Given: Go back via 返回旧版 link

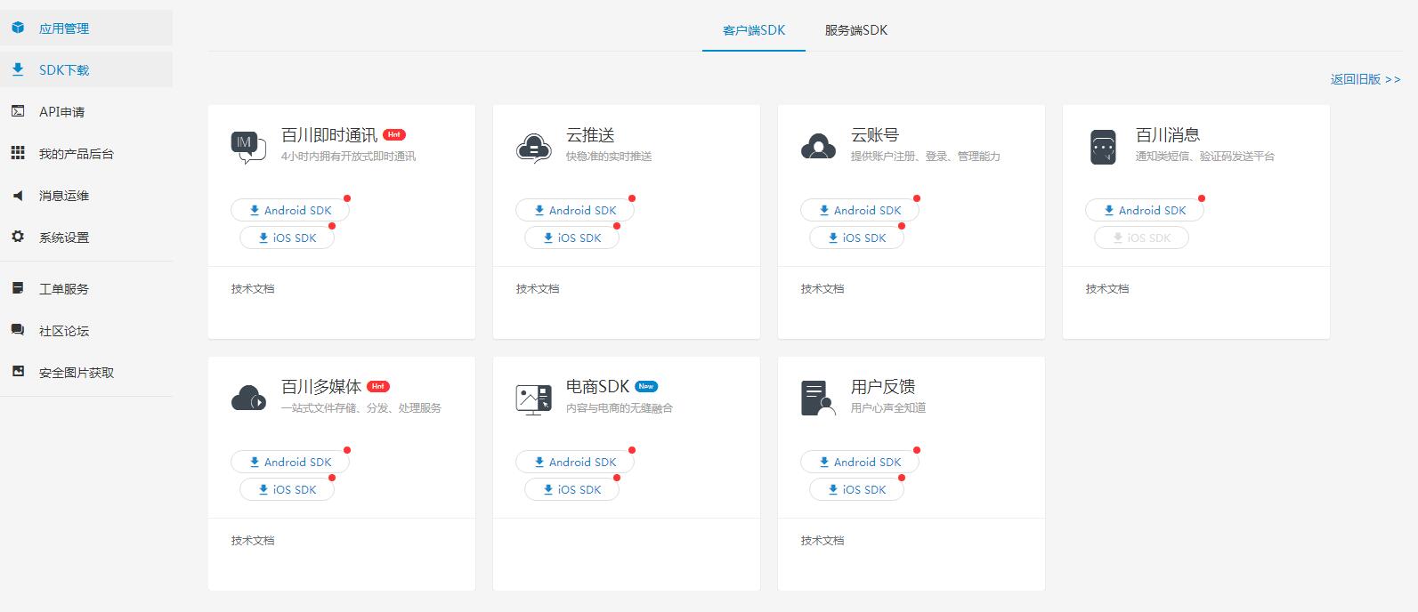Looking at the screenshot, I should point(1365,79).
